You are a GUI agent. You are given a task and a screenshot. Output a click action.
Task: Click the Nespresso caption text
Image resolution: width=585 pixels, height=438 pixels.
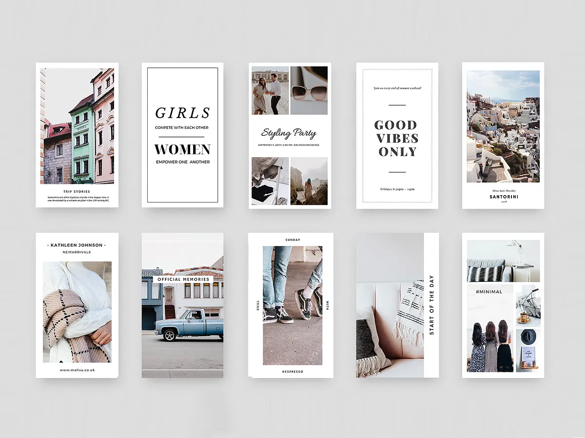click(x=292, y=371)
